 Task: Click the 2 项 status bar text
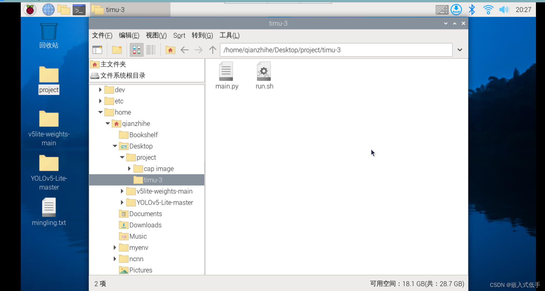100,284
